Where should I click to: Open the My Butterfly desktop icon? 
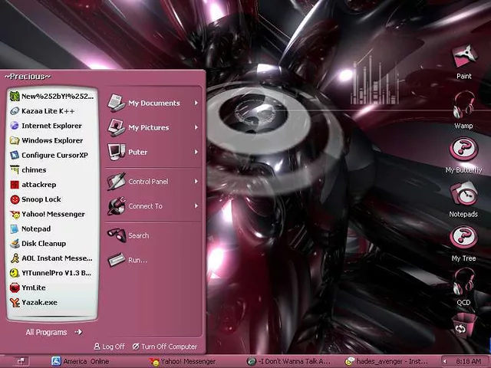pyautogui.click(x=463, y=149)
